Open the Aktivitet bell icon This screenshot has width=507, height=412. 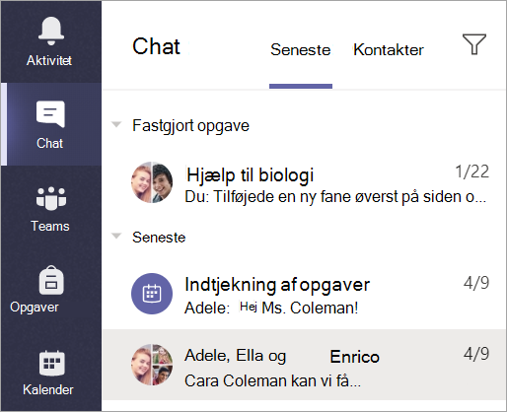51,31
